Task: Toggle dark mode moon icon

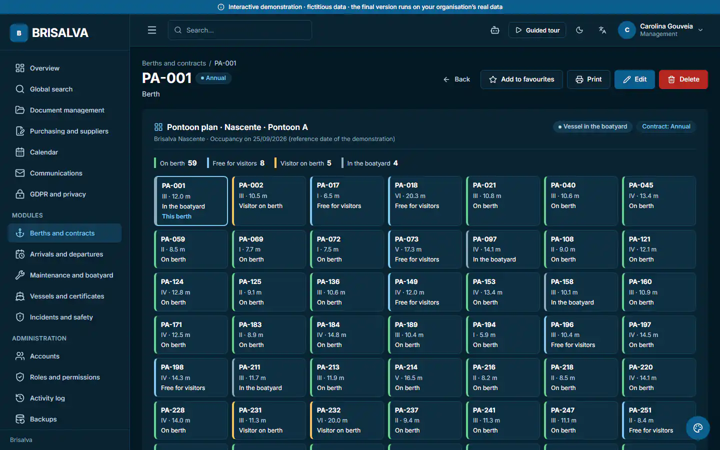Action: (x=579, y=30)
